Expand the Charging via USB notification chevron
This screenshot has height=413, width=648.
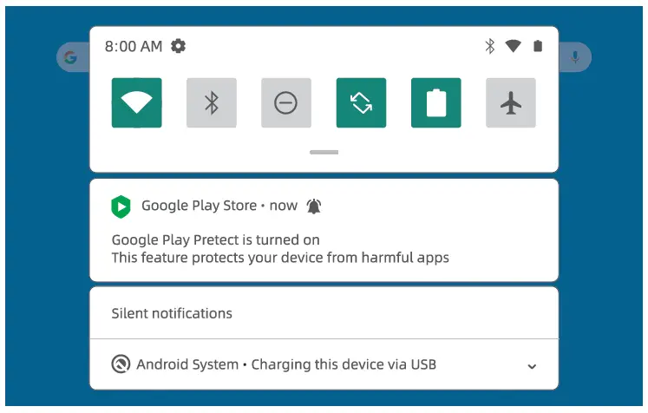(x=532, y=366)
